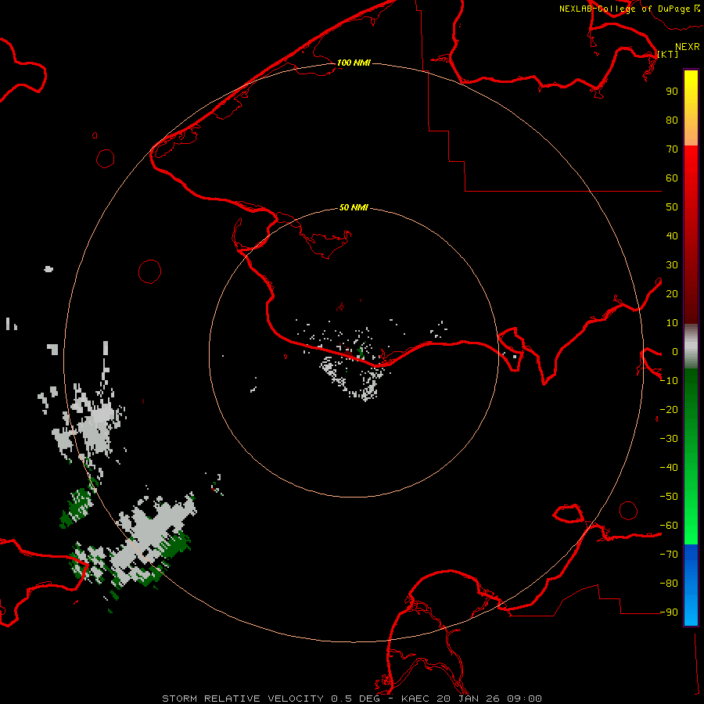The image size is (704, 704).
Task: Click the 60 value on the velocity scale
Action: 672,178
